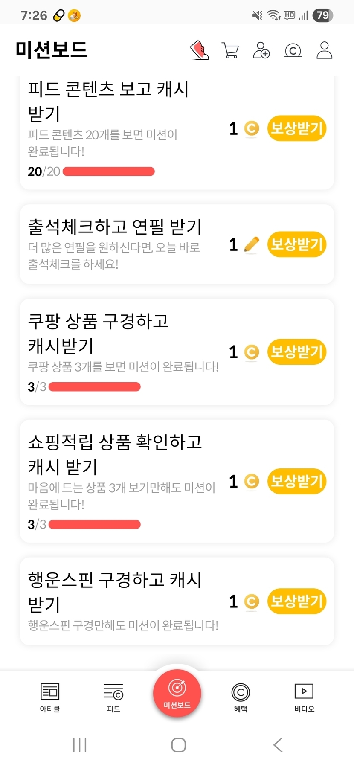The image size is (354, 767).
Task: Claim pencil reward for 출석체크 mission
Action: tap(297, 244)
